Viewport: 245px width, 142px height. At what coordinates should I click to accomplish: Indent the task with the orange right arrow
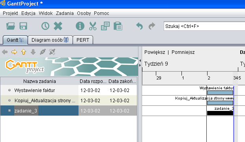[x=14, y=52]
